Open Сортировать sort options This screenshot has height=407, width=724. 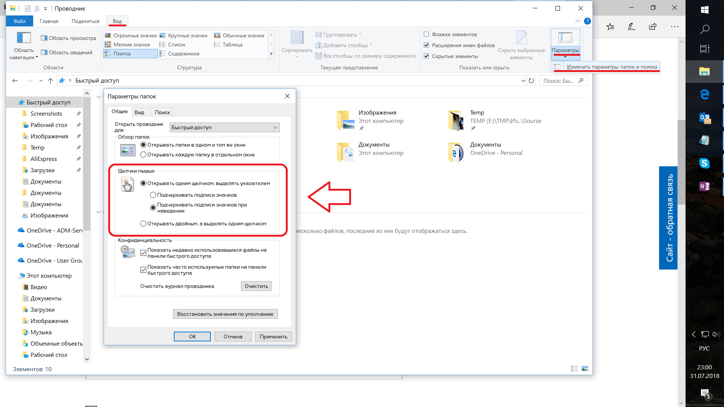pos(297,44)
